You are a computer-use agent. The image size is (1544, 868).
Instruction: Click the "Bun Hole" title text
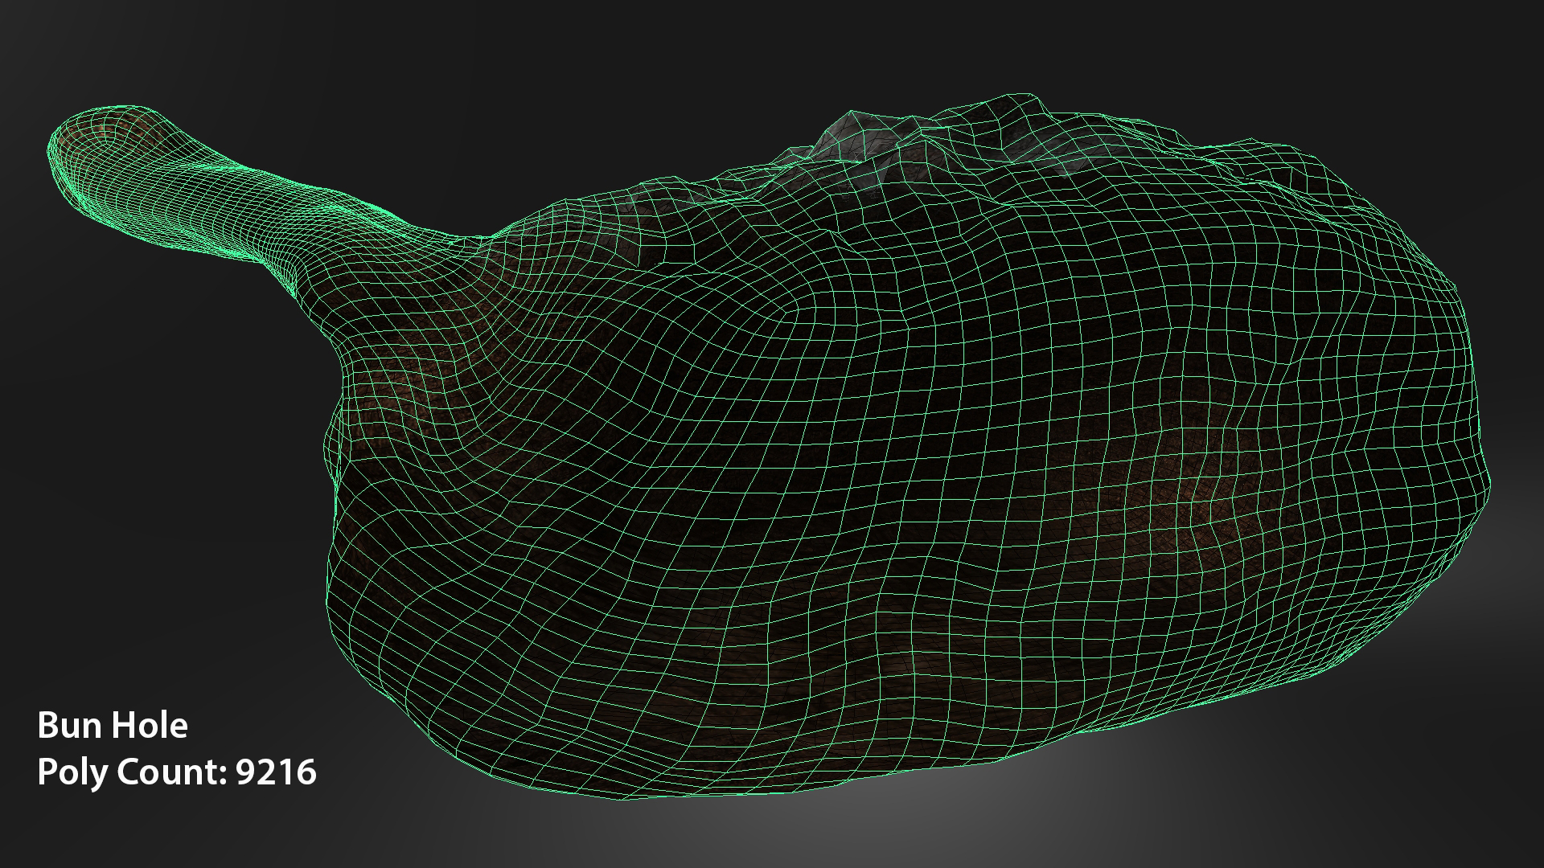[113, 726]
